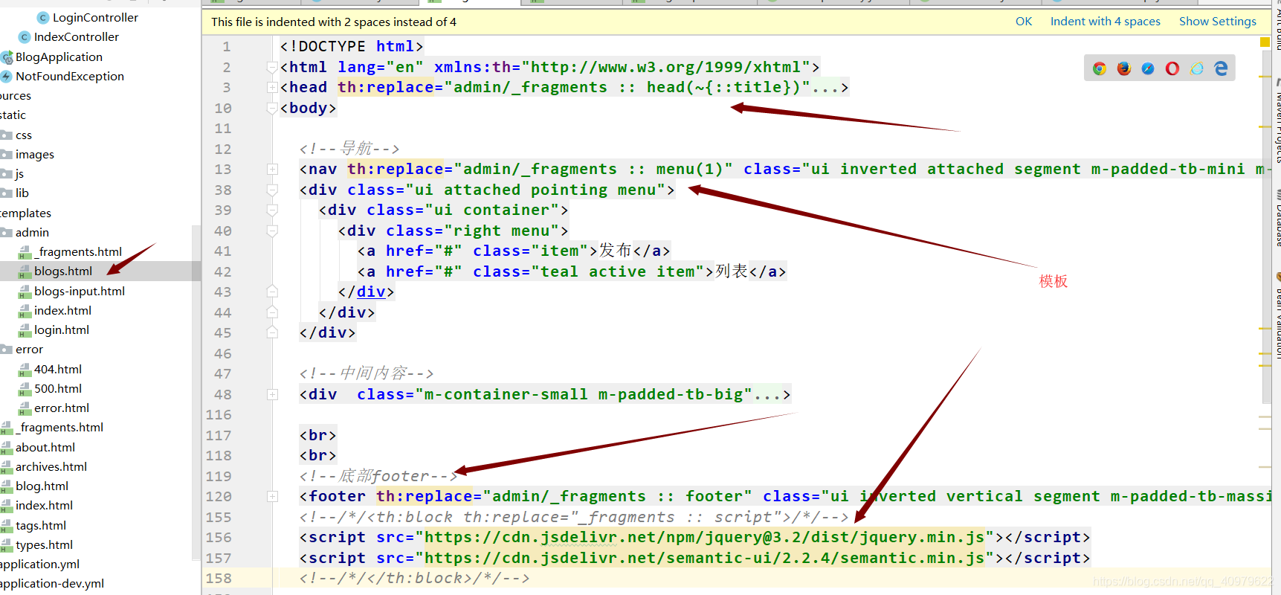Click the IndexController class icon
Viewport: 1281px width, 595px height.
click(x=25, y=36)
